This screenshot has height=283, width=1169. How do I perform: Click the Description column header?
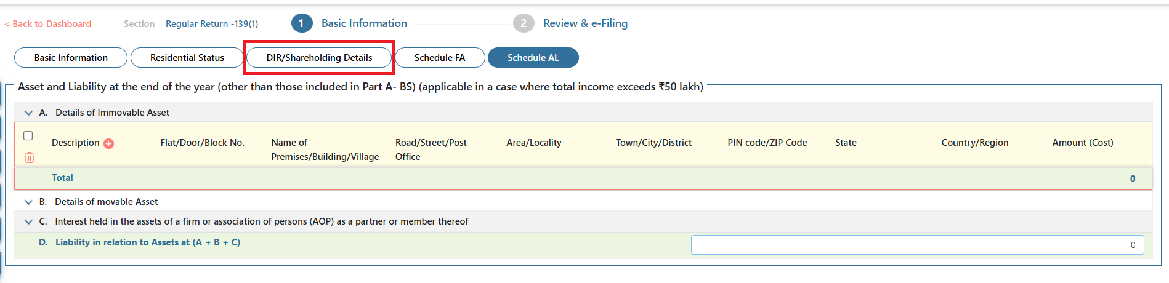[x=75, y=143]
